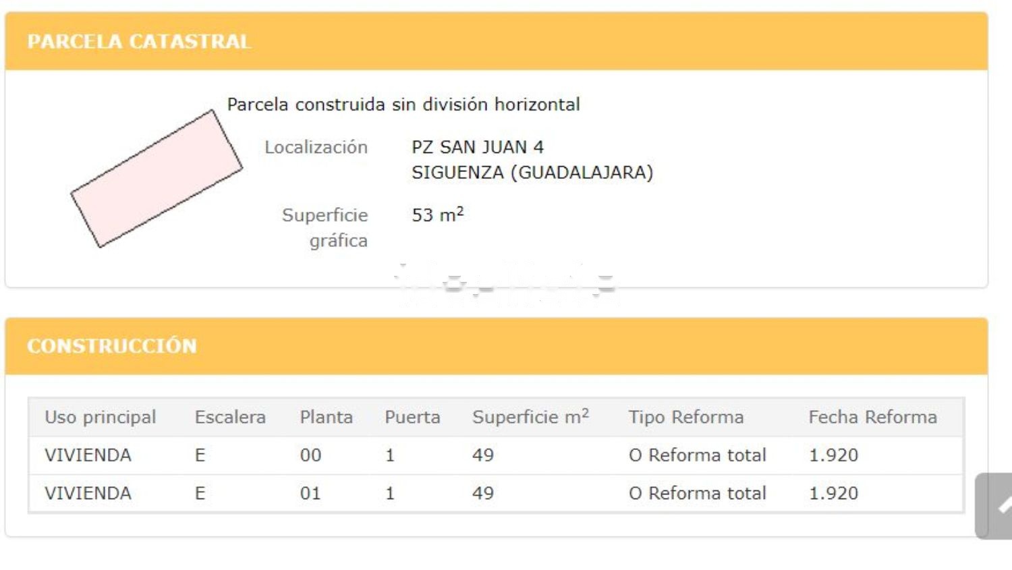
Task: Select the VIVIENDA row for planta 01
Action: [496, 493]
